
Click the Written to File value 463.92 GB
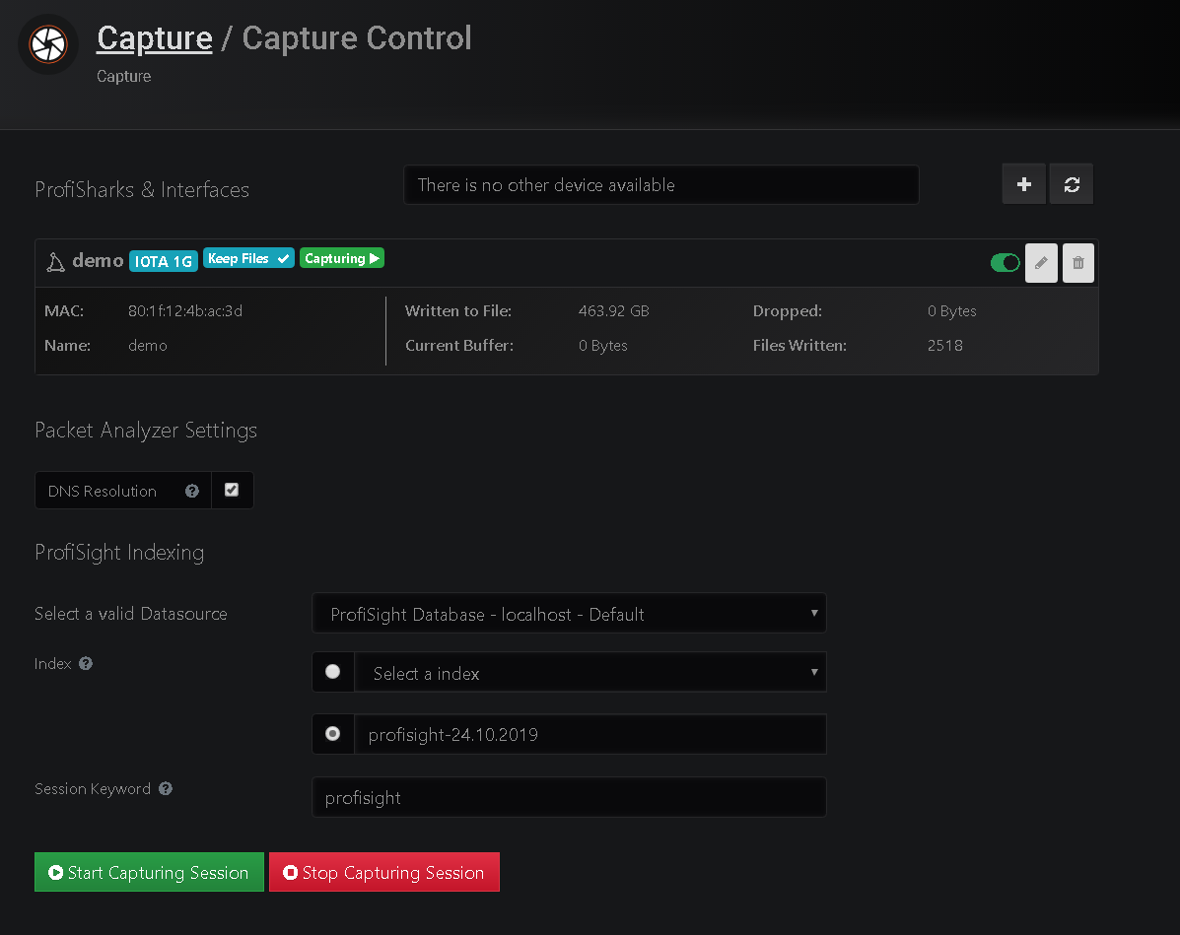point(613,310)
